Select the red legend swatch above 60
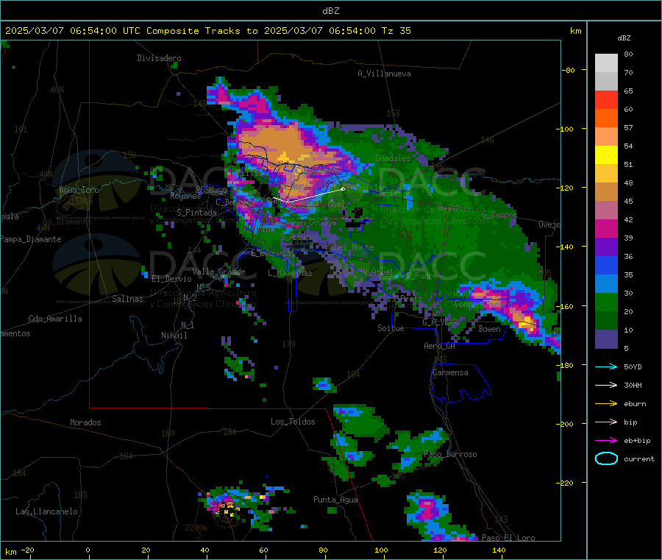This screenshot has height=560, width=662. click(606, 99)
